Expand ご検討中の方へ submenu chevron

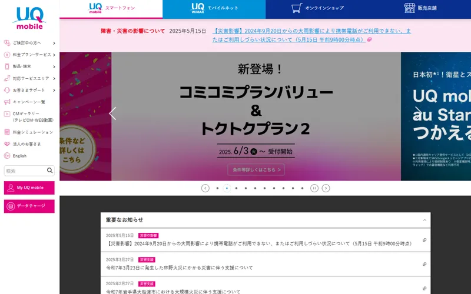click(54, 43)
